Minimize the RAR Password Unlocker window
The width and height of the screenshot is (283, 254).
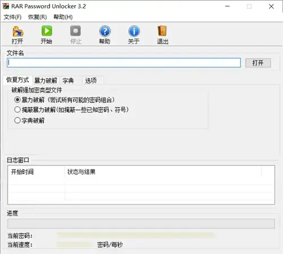228,6
